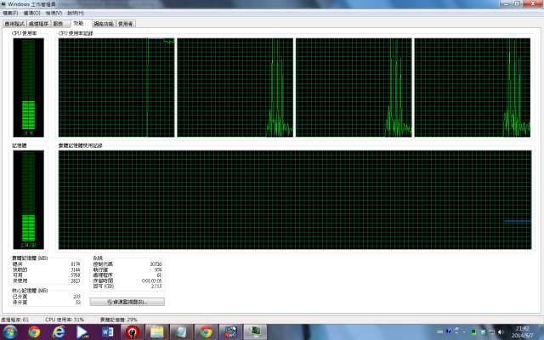Screen dimensions: 544x340
Task: Click the 執行緒 value 974
Action: 158,269
